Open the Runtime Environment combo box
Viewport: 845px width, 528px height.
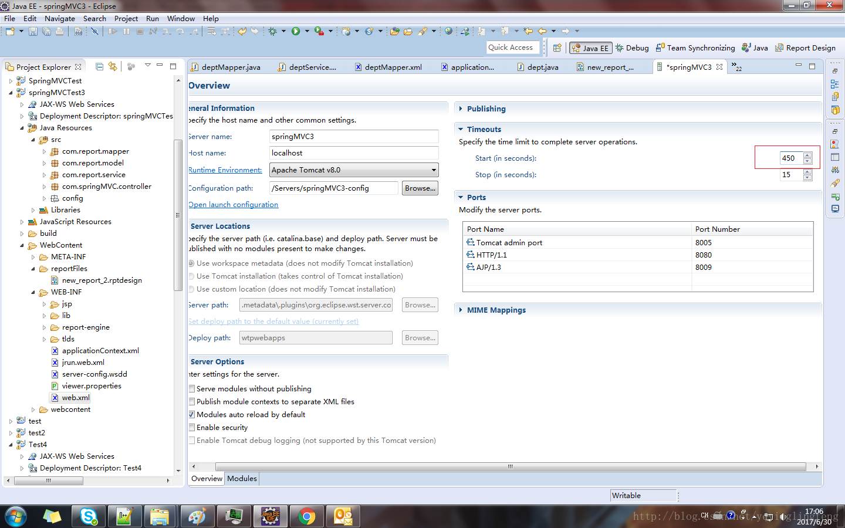[x=354, y=170]
